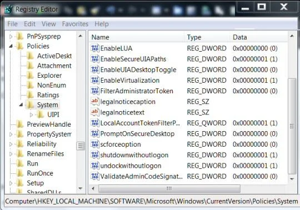This screenshot has width=300, height=210.
Task: Click the values pane scroll-up arrow
Action: tap(292, 36)
